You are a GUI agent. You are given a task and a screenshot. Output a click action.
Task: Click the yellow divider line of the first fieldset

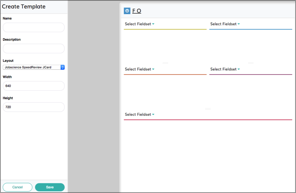click(165, 29)
